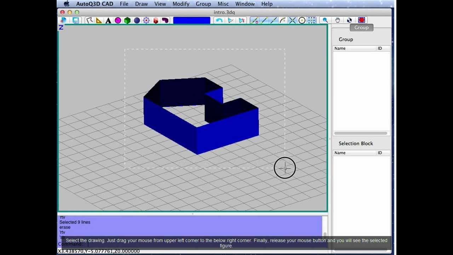Click the red fit-to-view icon
This screenshot has height=255, width=453.
361,20
